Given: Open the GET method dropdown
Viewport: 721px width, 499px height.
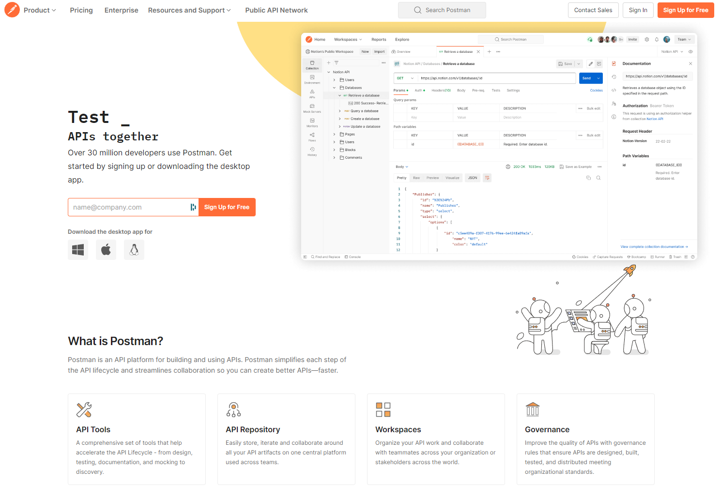Looking at the screenshot, I should click(x=406, y=78).
